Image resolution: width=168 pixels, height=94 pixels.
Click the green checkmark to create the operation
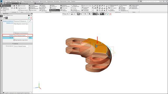pyautogui.click(x=29, y=18)
